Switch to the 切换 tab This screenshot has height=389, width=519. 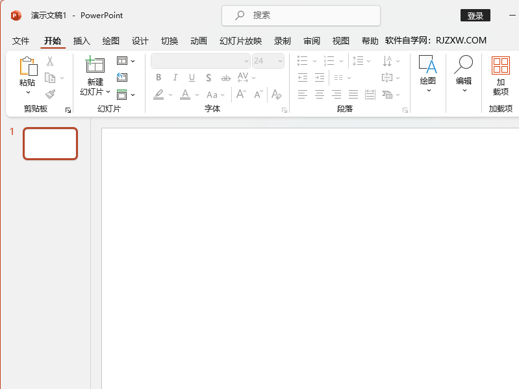click(x=170, y=41)
